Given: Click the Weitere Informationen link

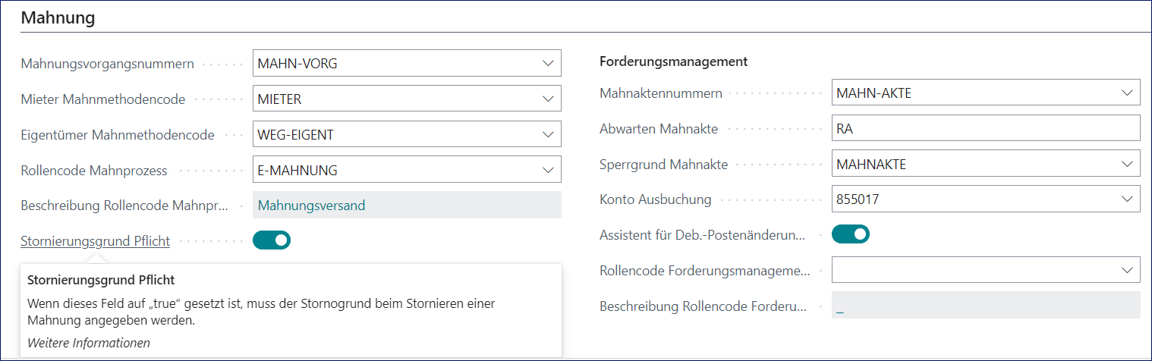Looking at the screenshot, I should click(x=89, y=343).
